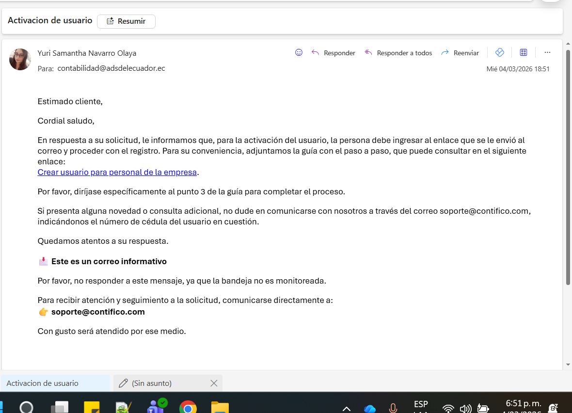Screen dimensions: 572x413
Task: Open Microsoft Teams from the taskbar
Action: pos(157,406)
